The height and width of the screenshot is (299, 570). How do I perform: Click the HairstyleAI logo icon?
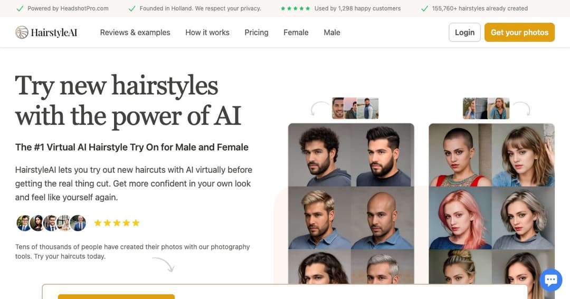click(22, 32)
